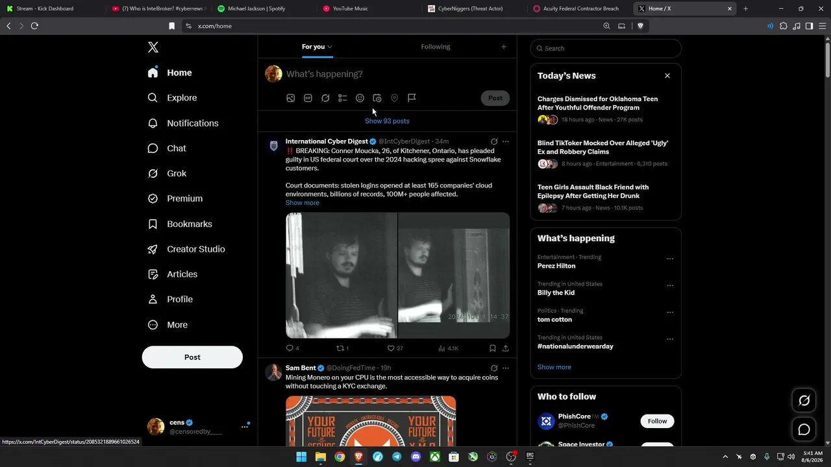Click the flag icon in composer toolbar
Screen dimensions: 831x467
[x=412, y=98]
